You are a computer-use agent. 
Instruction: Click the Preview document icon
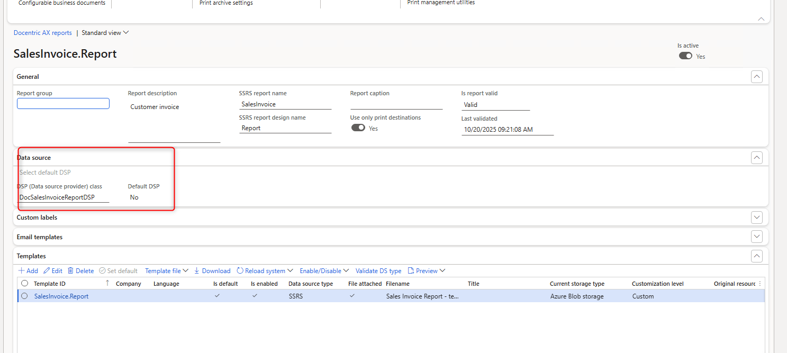click(x=411, y=271)
